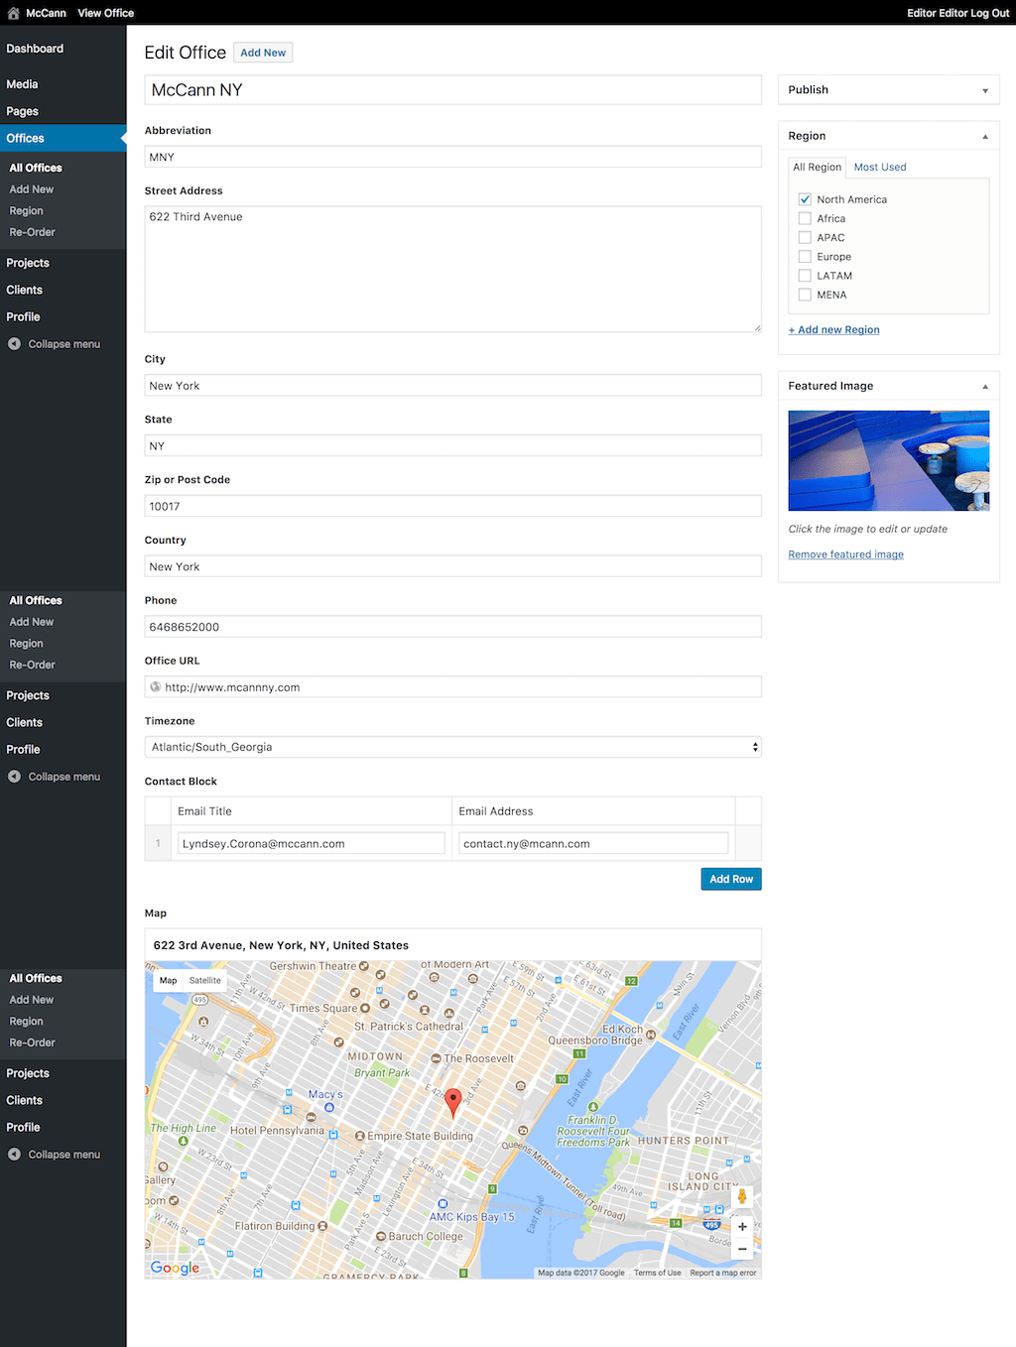Zoom out of the map with the minus button
This screenshot has height=1347, width=1016.
tap(742, 1249)
